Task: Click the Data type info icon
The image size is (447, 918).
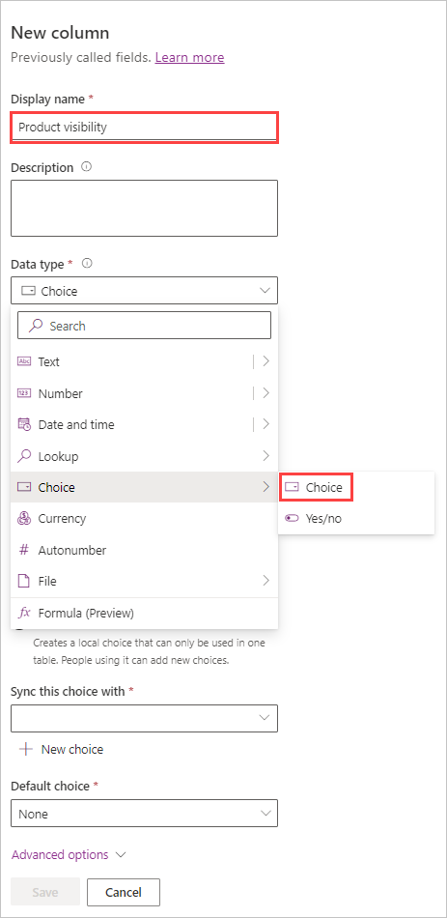Action: pyautogui.click(x=88, y=264)
